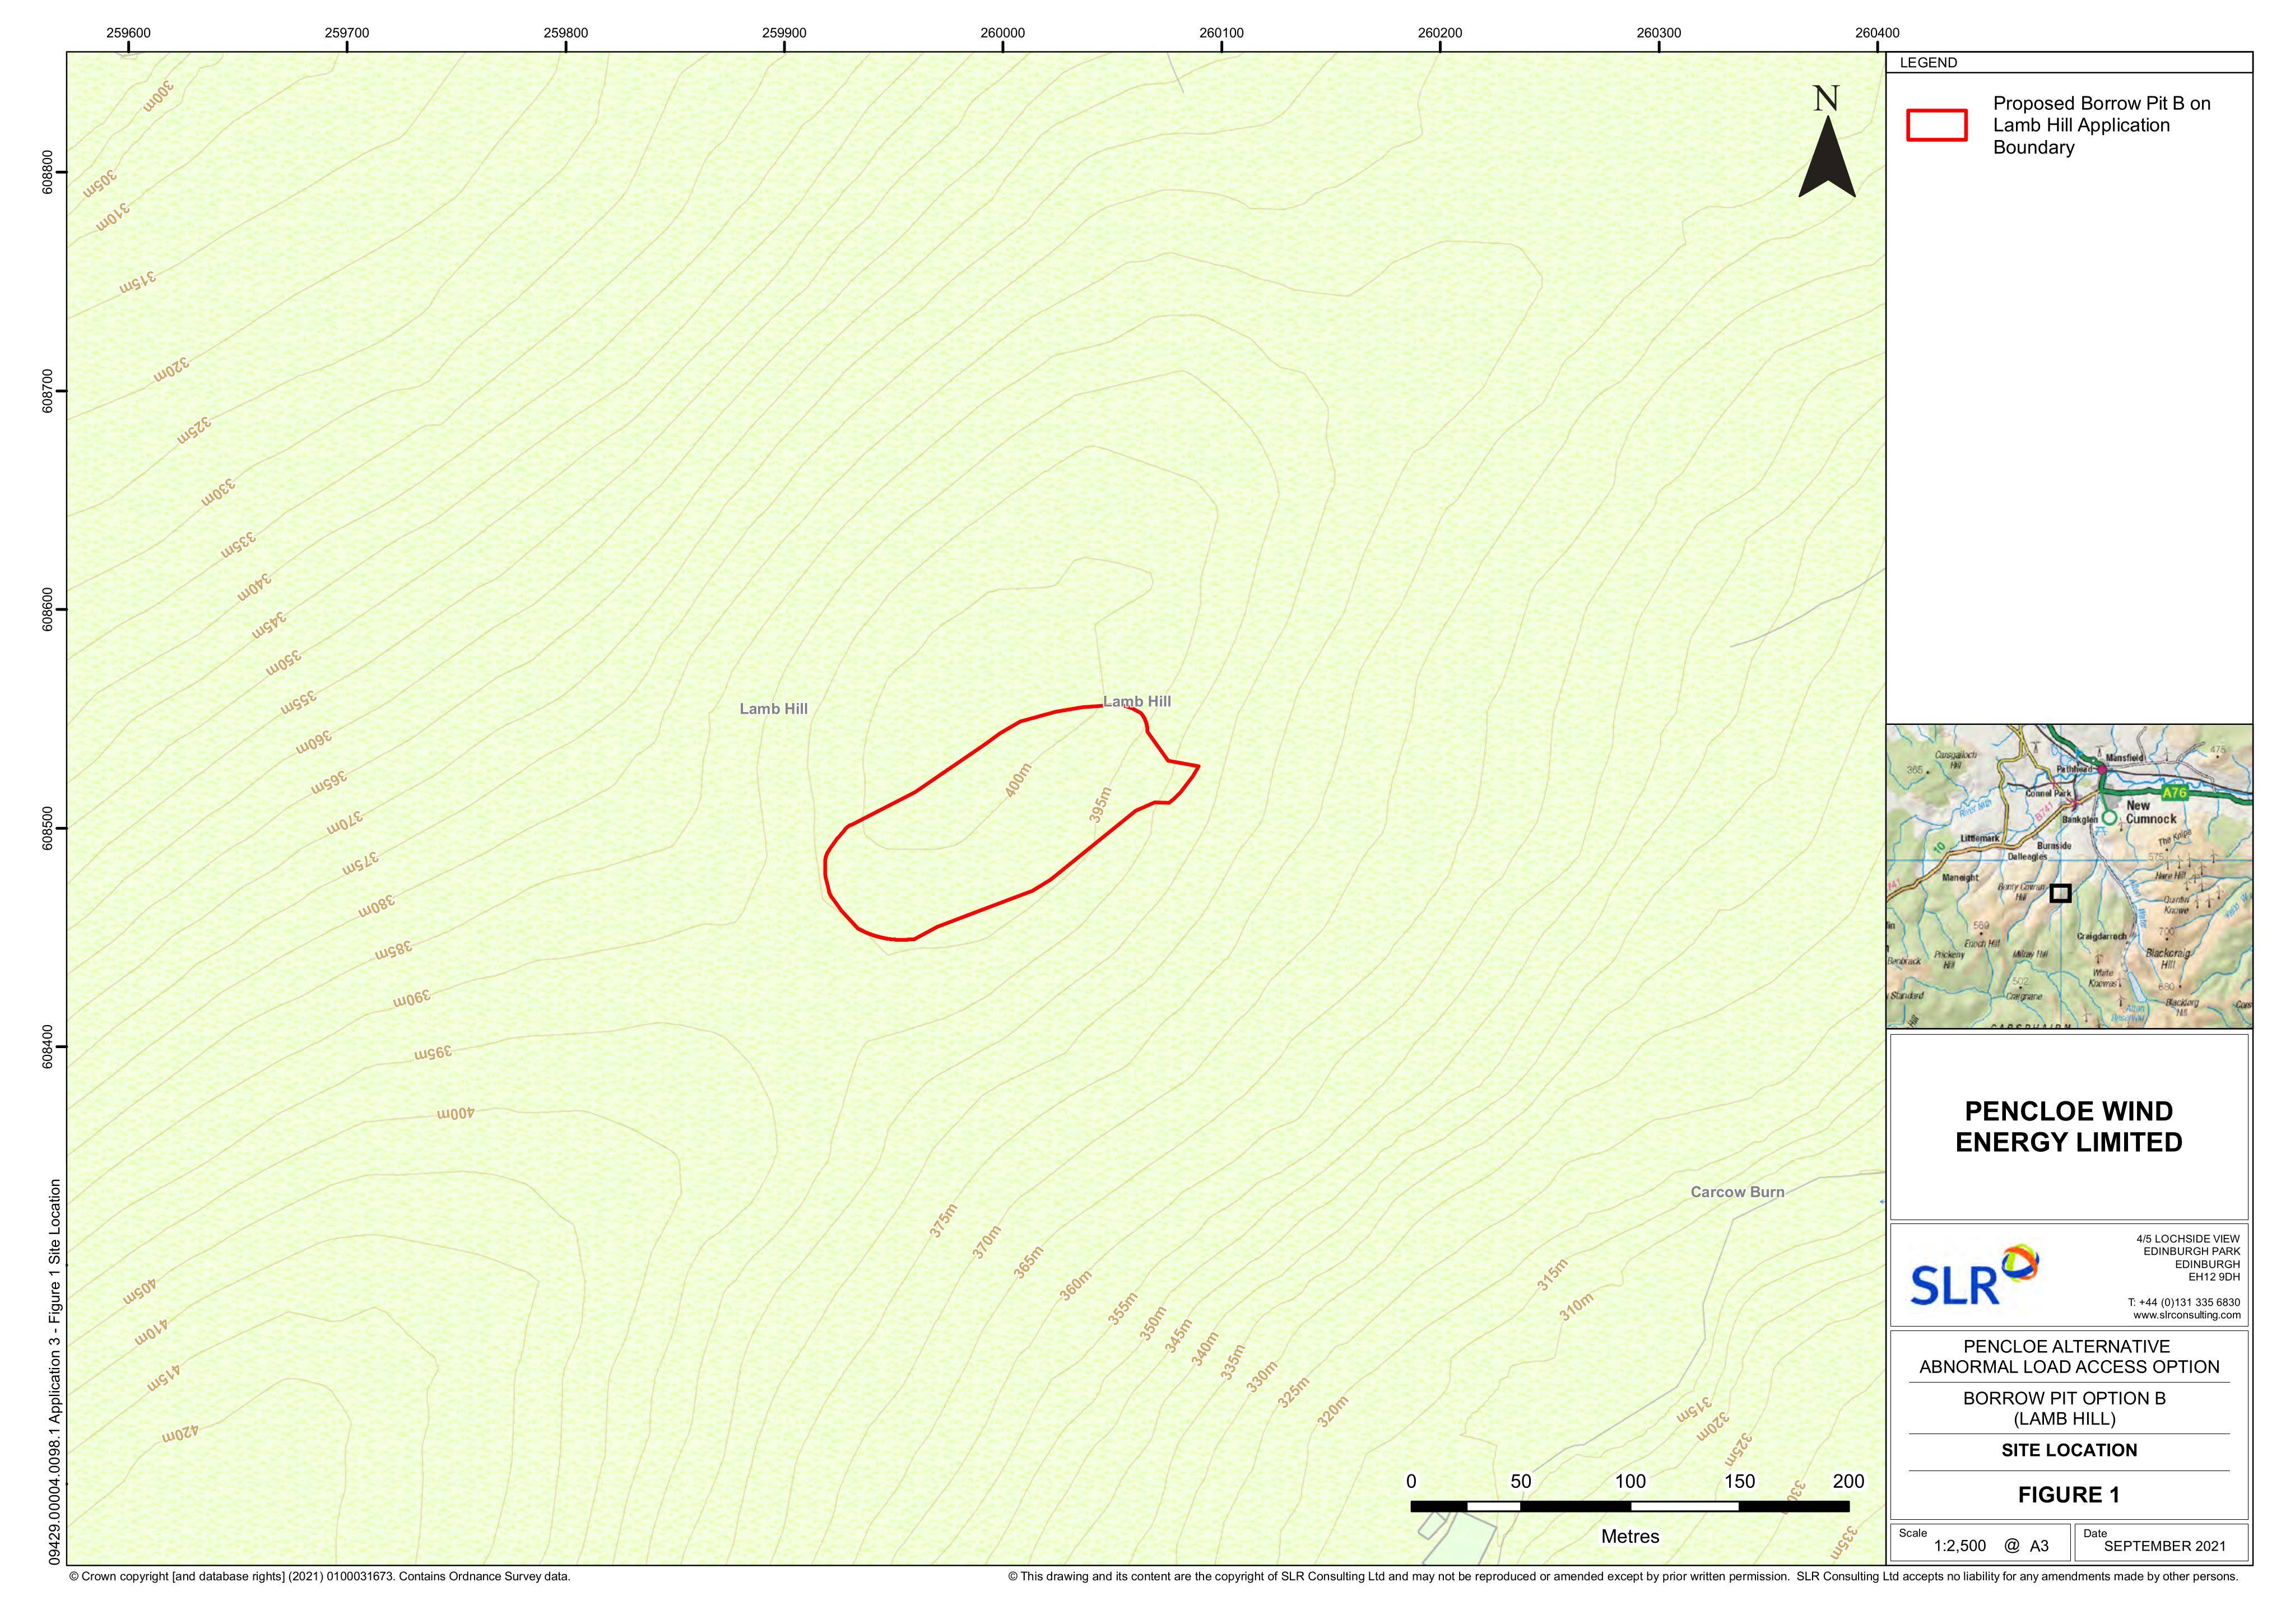Click the 'Proposed Borrow Pit B' legend description

pyautogui.click(x=2101, y=125)
